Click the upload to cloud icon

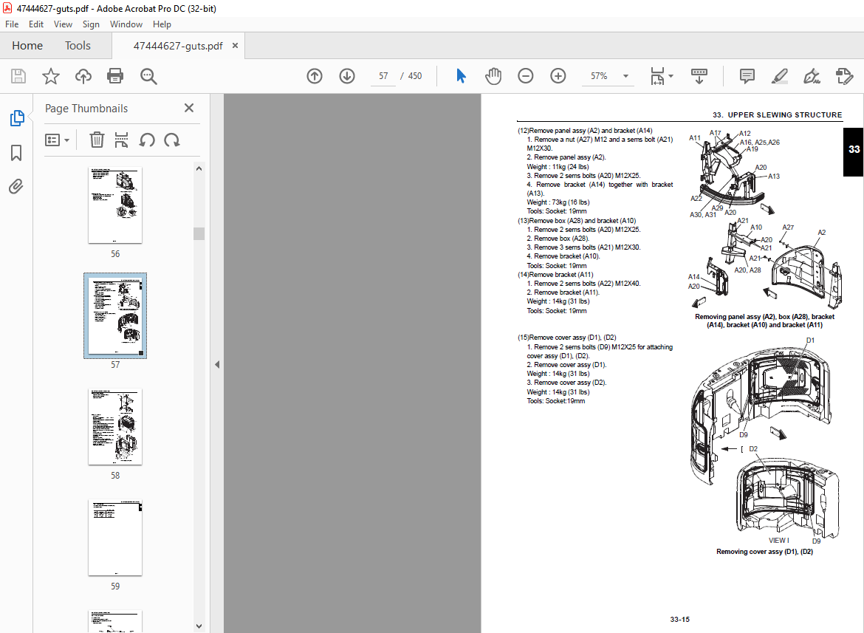coord(83,76)
